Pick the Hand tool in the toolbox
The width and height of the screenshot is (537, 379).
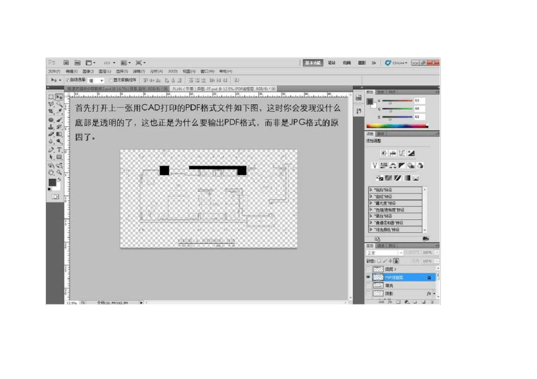click(x=51, y=172)
